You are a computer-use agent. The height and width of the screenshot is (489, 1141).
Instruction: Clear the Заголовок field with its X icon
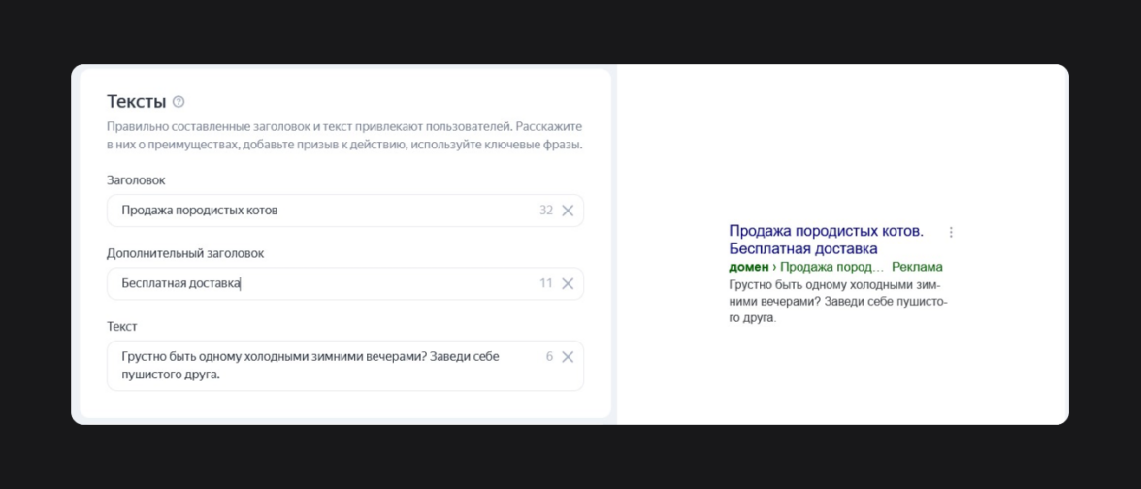click(568, 211)
